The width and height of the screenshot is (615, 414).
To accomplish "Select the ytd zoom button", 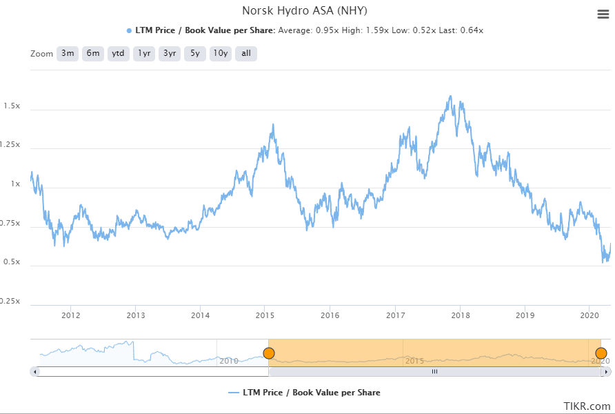I will tap(118, 54).
